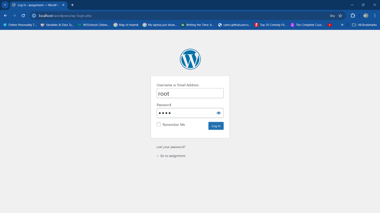Screen dimensions: 380x213
Task: Show the password using the eye icon
Action: 219,113
